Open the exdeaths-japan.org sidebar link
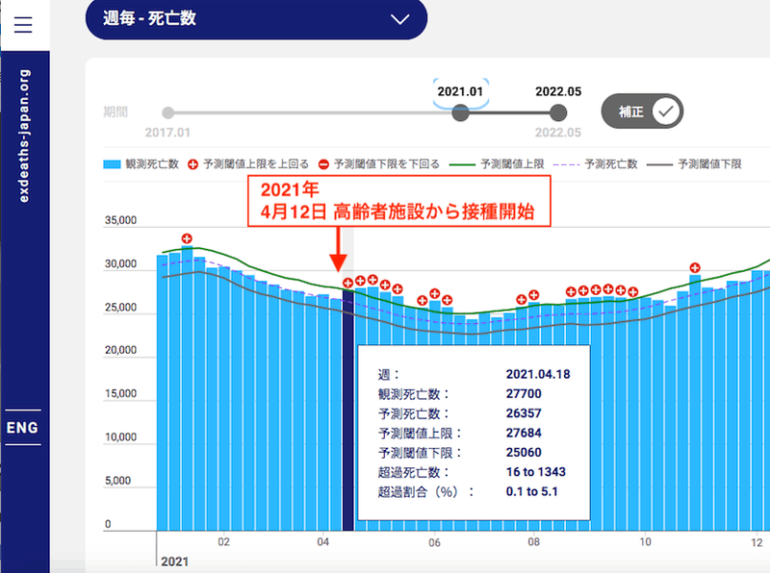Image resolution: width=770 pixels, height=573 pixels. coord(24,135)
